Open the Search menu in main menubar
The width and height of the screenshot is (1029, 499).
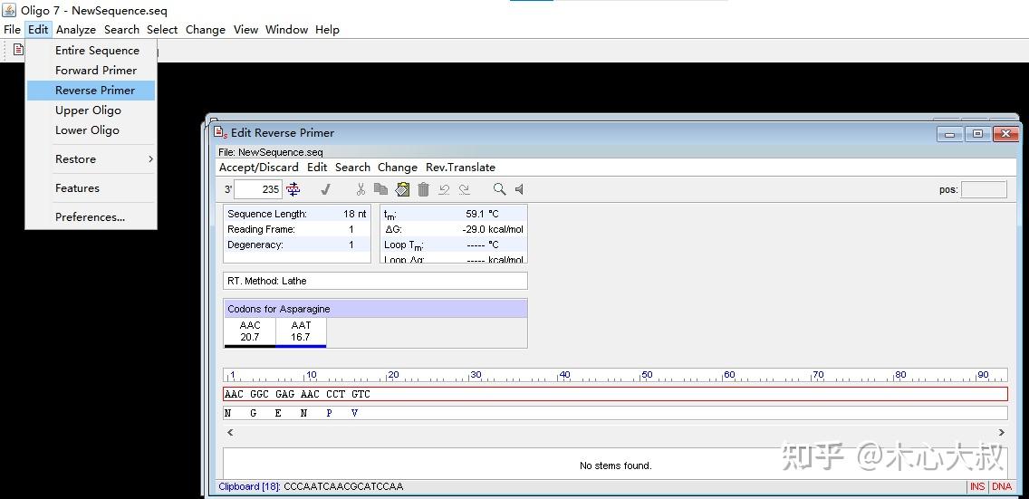(x=121, y=30)
